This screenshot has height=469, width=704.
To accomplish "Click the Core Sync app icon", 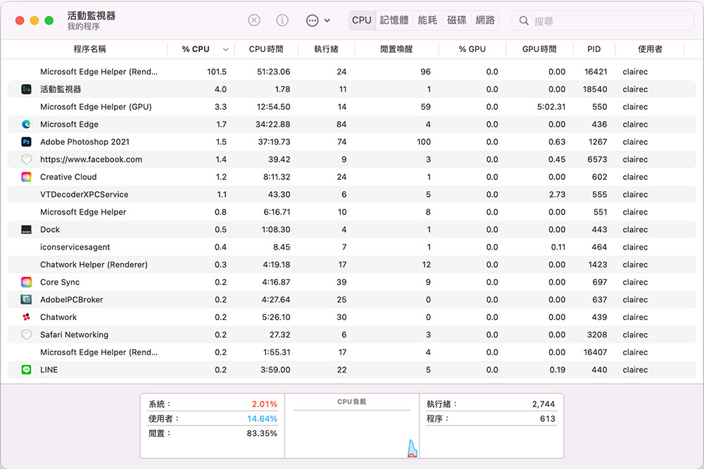I will coord(27,282).
